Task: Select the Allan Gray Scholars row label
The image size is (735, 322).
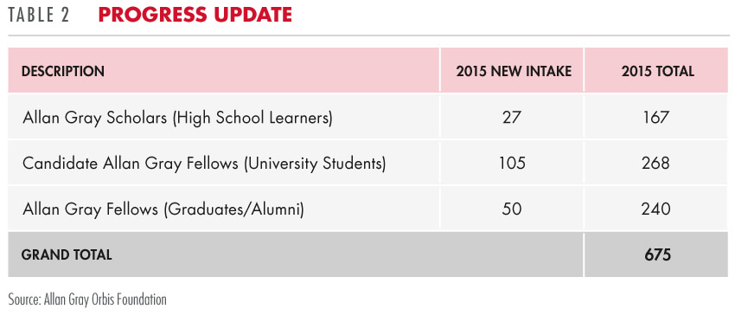Action: [177, 118]
